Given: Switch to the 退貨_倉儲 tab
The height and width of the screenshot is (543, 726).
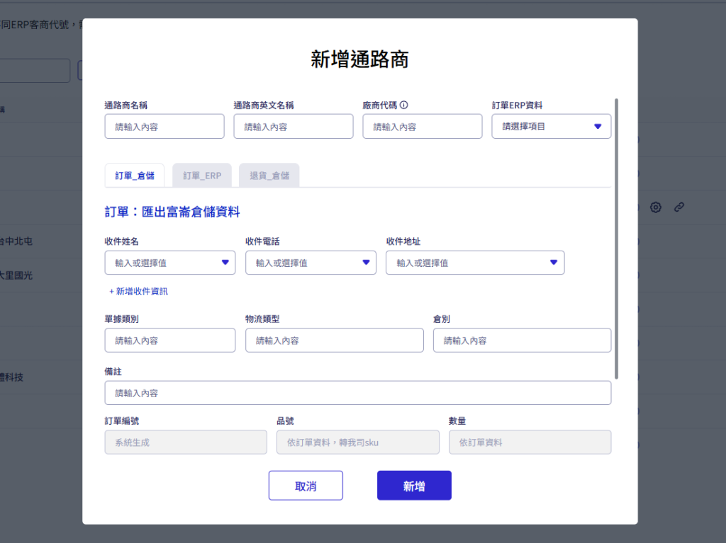Looking at the screenshot, I should coord(269,176).
